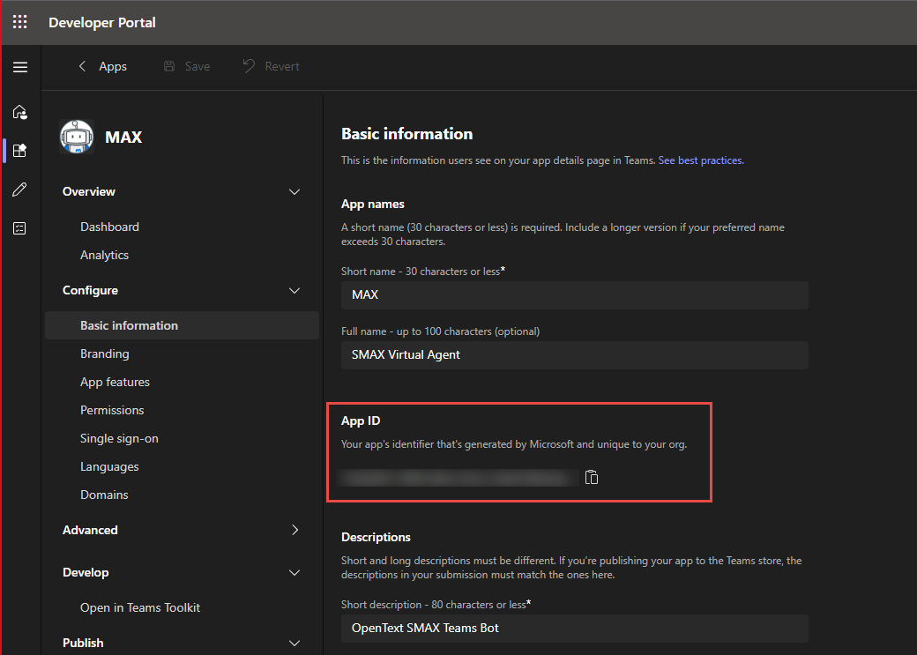Expand the Publish section
Image resolution: width=917 pixels, height=655 pixels.
pyautogui.click(x=294, y=643)
